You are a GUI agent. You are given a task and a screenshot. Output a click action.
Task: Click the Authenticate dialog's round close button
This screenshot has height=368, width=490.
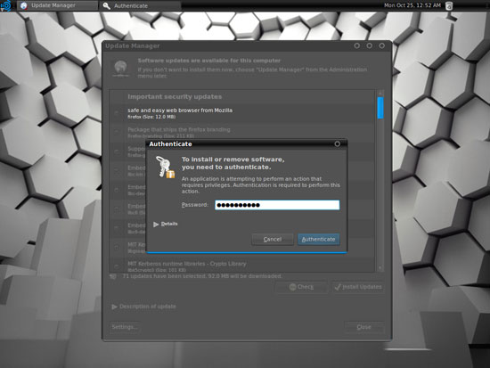tap(337, 143)
